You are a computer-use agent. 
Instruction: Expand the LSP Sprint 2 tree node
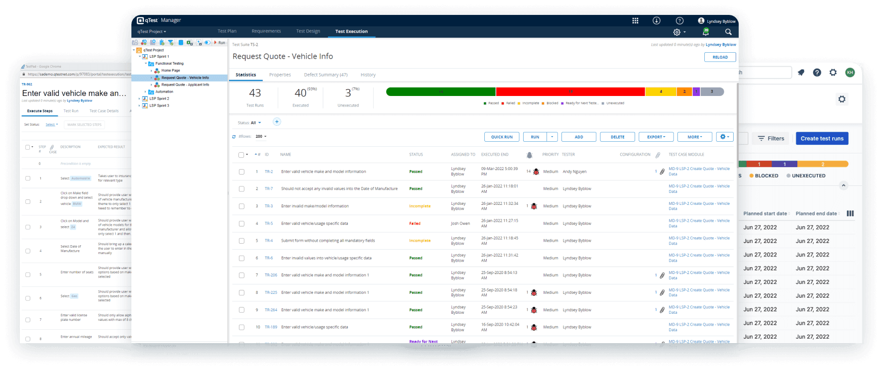[x=139, y=98]
